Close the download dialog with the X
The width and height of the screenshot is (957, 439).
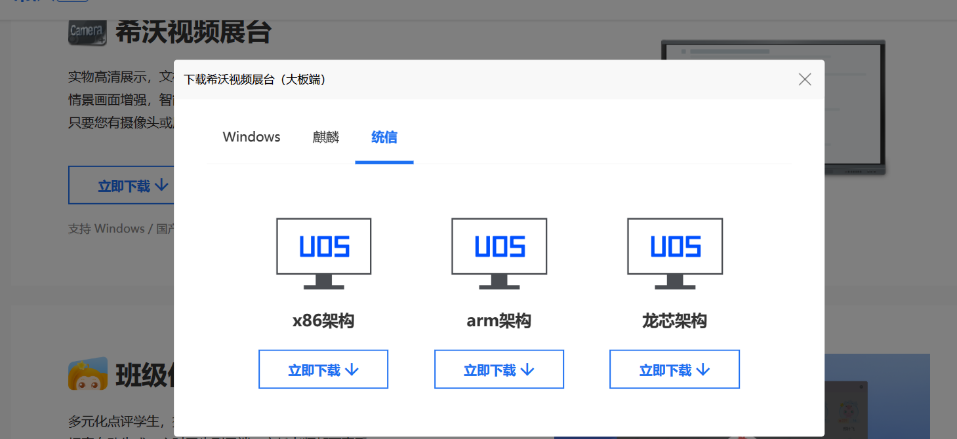[805, 79]
